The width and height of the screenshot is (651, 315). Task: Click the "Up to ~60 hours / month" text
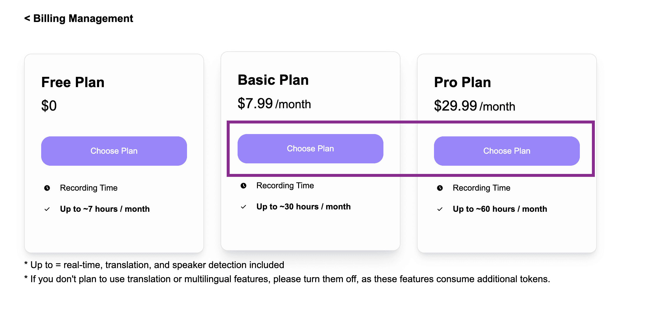point(500,209)
